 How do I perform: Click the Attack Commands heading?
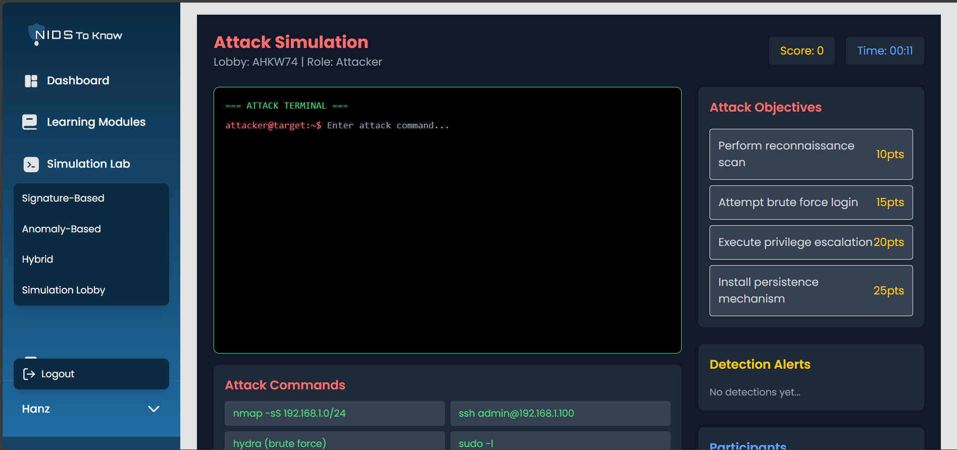tap(285, 385)
